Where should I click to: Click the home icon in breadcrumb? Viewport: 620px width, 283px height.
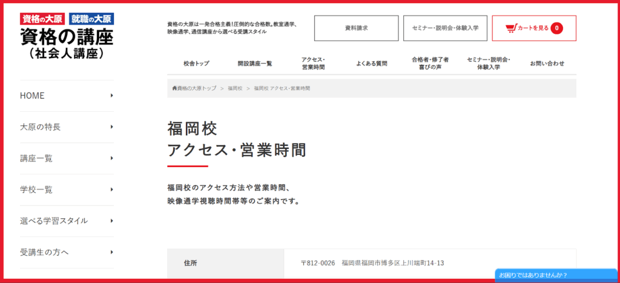tap(174, 88)
